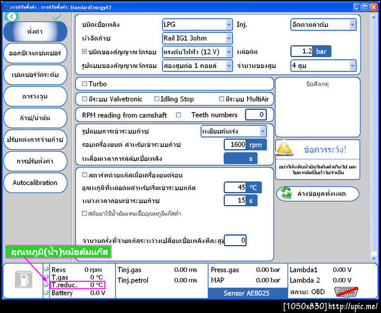
Task: Uncheck the rev signal type checkbox
Action: [x=84, y=51]
